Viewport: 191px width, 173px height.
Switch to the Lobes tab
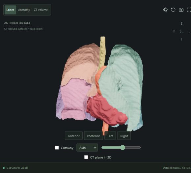click(10, 10)
